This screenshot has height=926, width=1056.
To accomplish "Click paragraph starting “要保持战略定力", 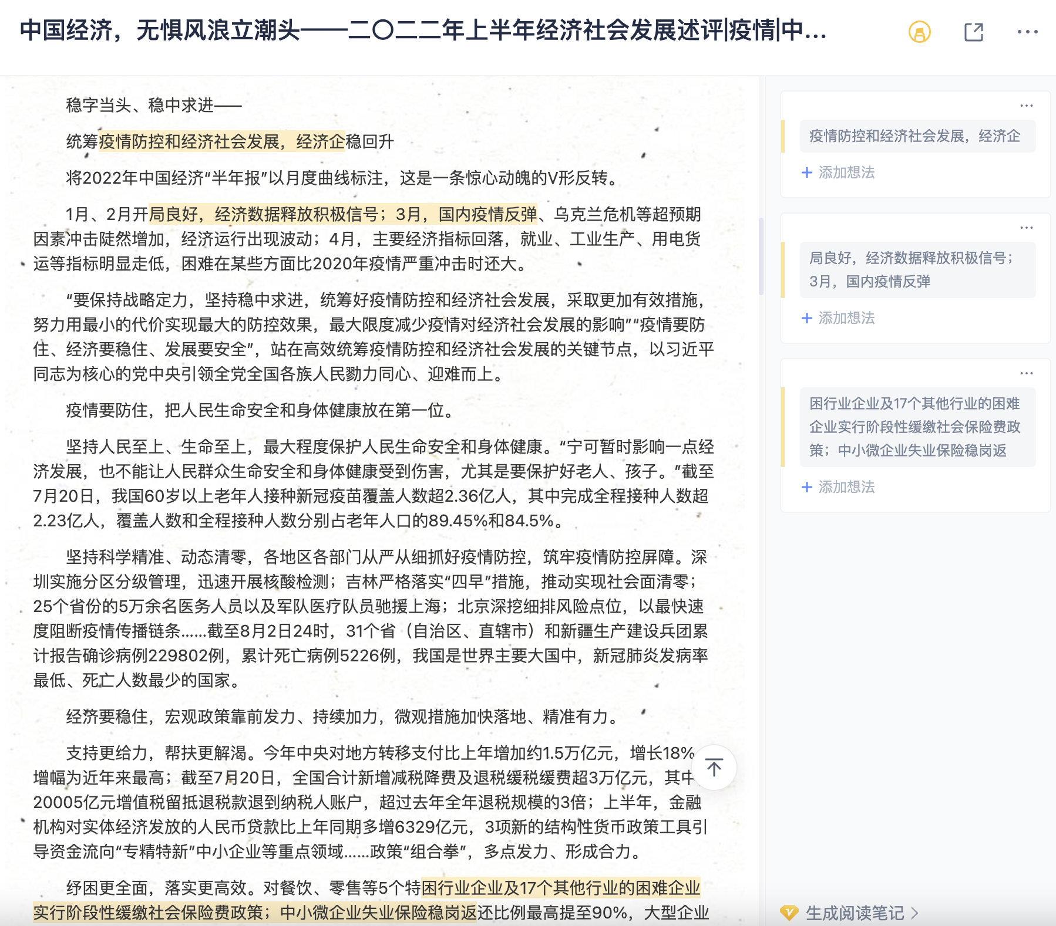I will 374,337.
